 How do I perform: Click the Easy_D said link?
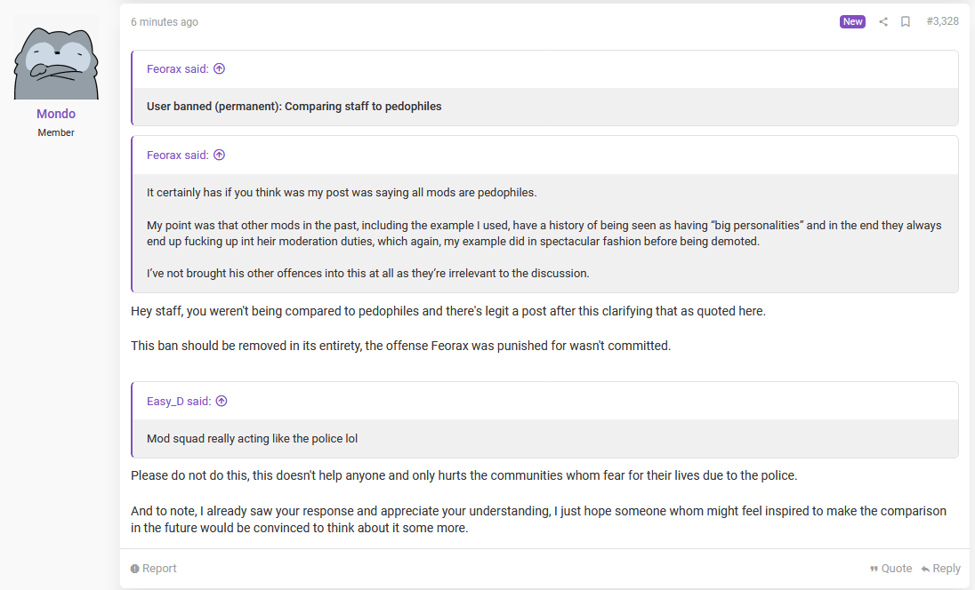coord(179,402)
